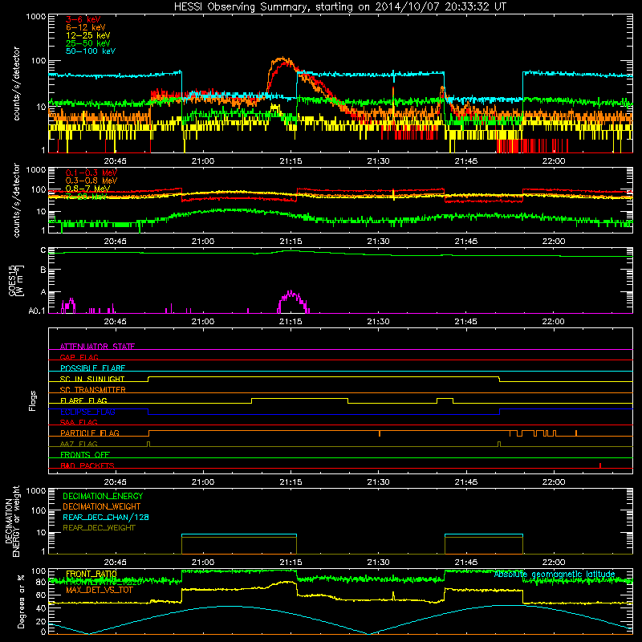Select the 6-12 keV legend label
The width and height of the screenshot is (642, 642).
pyautogui.click(x=86, y=27)
